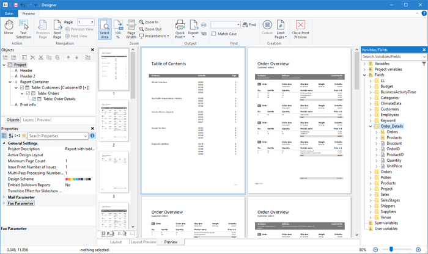
Task: Open the Page number dropdown
Action: point(92,22)
